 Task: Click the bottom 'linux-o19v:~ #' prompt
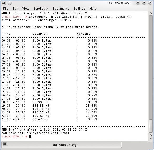(x=14, y=137)
